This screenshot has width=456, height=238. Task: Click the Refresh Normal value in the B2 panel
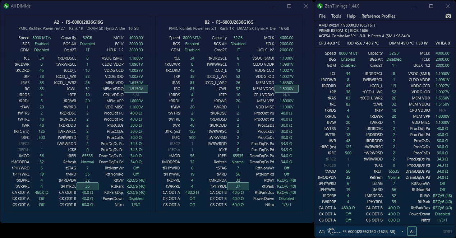(238, 162)
